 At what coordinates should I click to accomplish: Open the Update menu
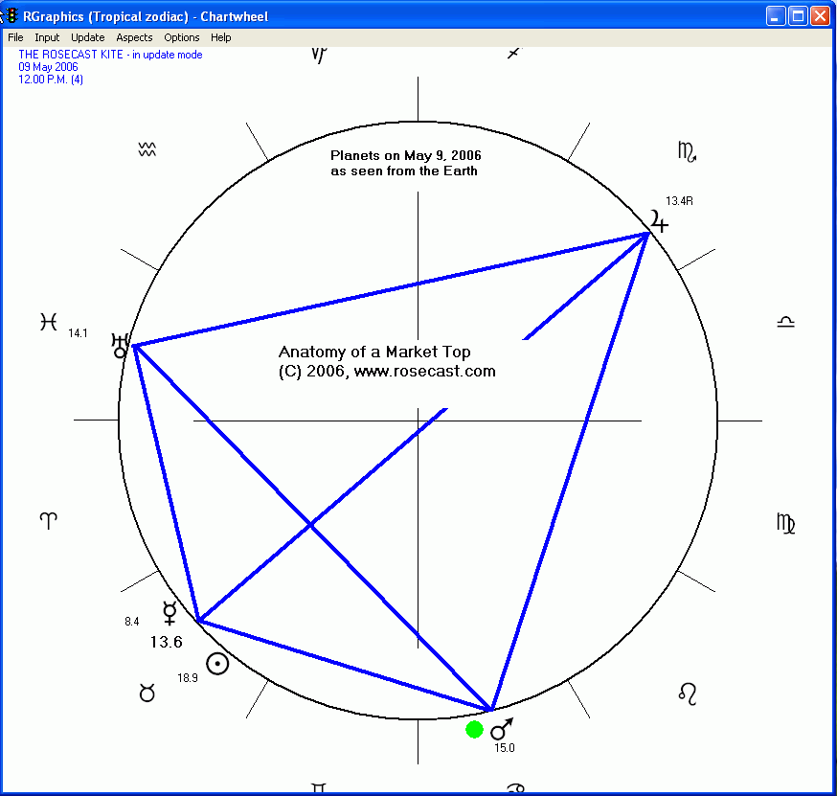coord(88,37)
